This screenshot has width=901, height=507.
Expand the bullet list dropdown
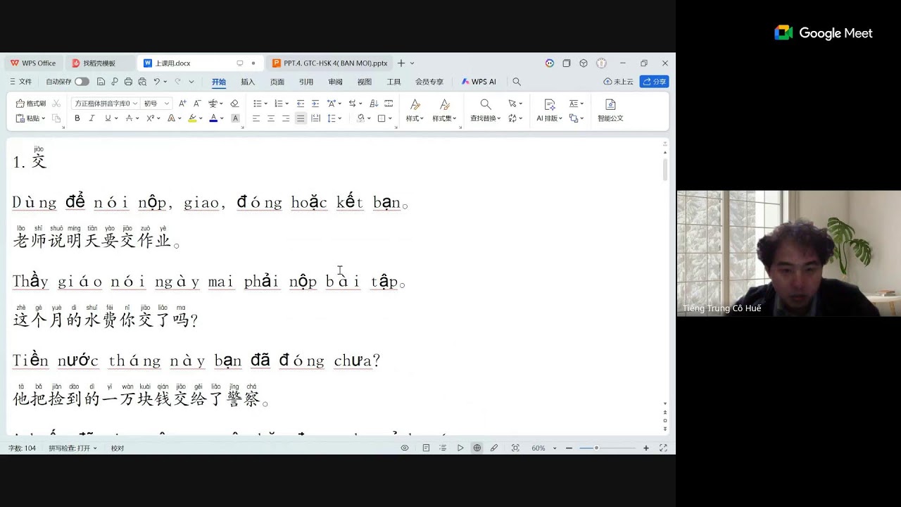tap(266, 104)
